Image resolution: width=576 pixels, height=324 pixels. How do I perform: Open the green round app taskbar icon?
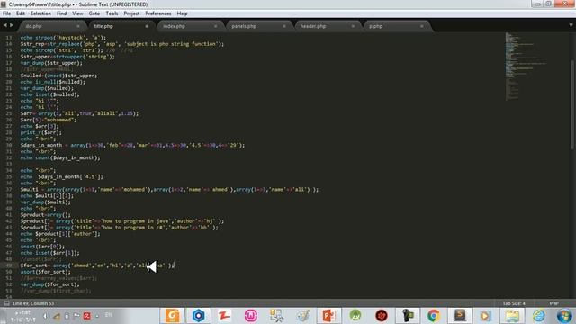(x=355, y=316)
